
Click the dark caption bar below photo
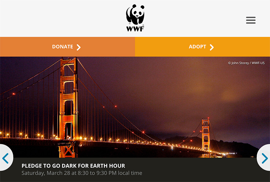[135, 170]
